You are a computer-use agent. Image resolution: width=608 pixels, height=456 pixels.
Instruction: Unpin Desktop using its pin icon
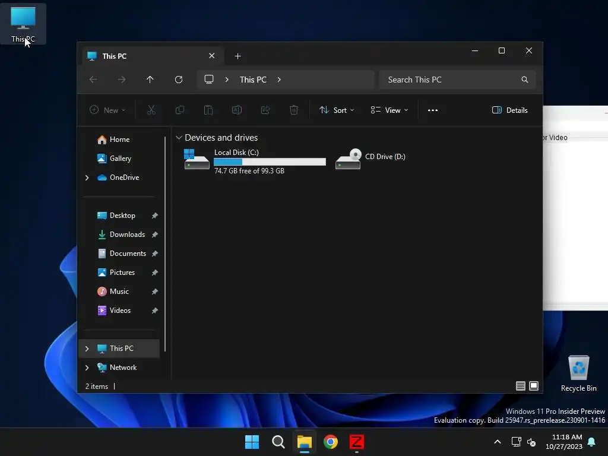pyautogui.click(x=155, y=216)
